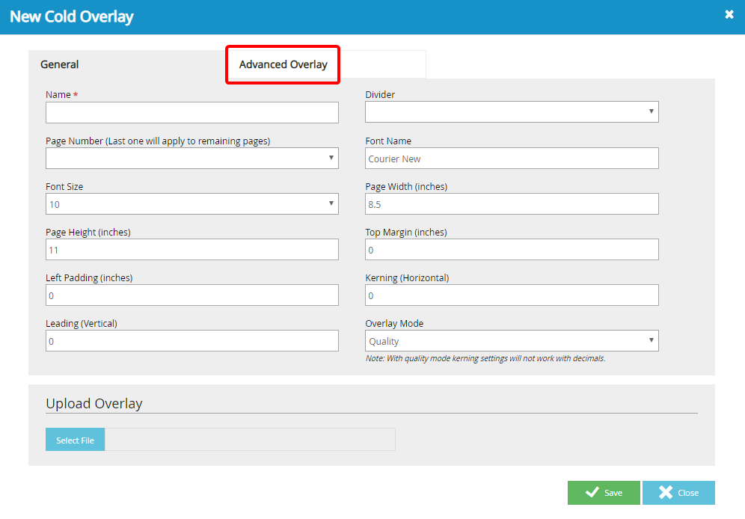Select the Page Height input field

coord(191,250)
